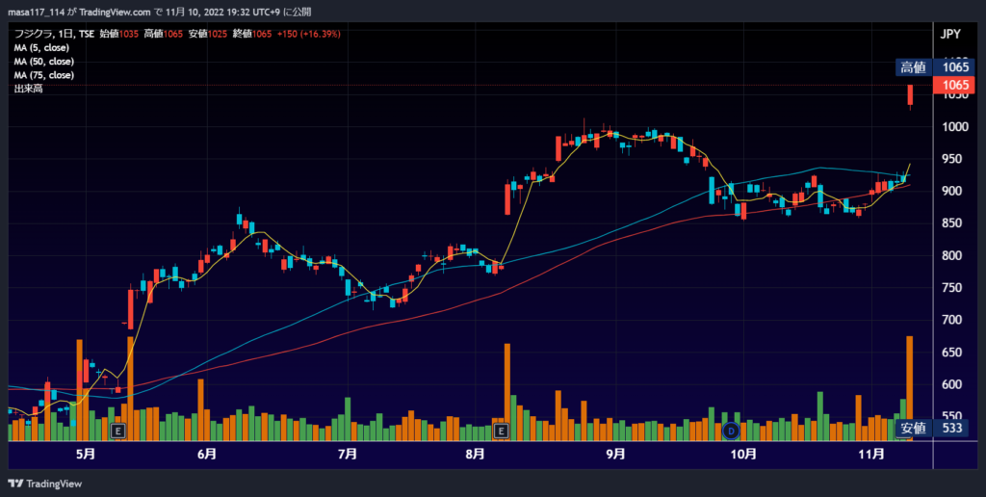
Task: Click the 800 price axis label
Action: click(954, 255)
